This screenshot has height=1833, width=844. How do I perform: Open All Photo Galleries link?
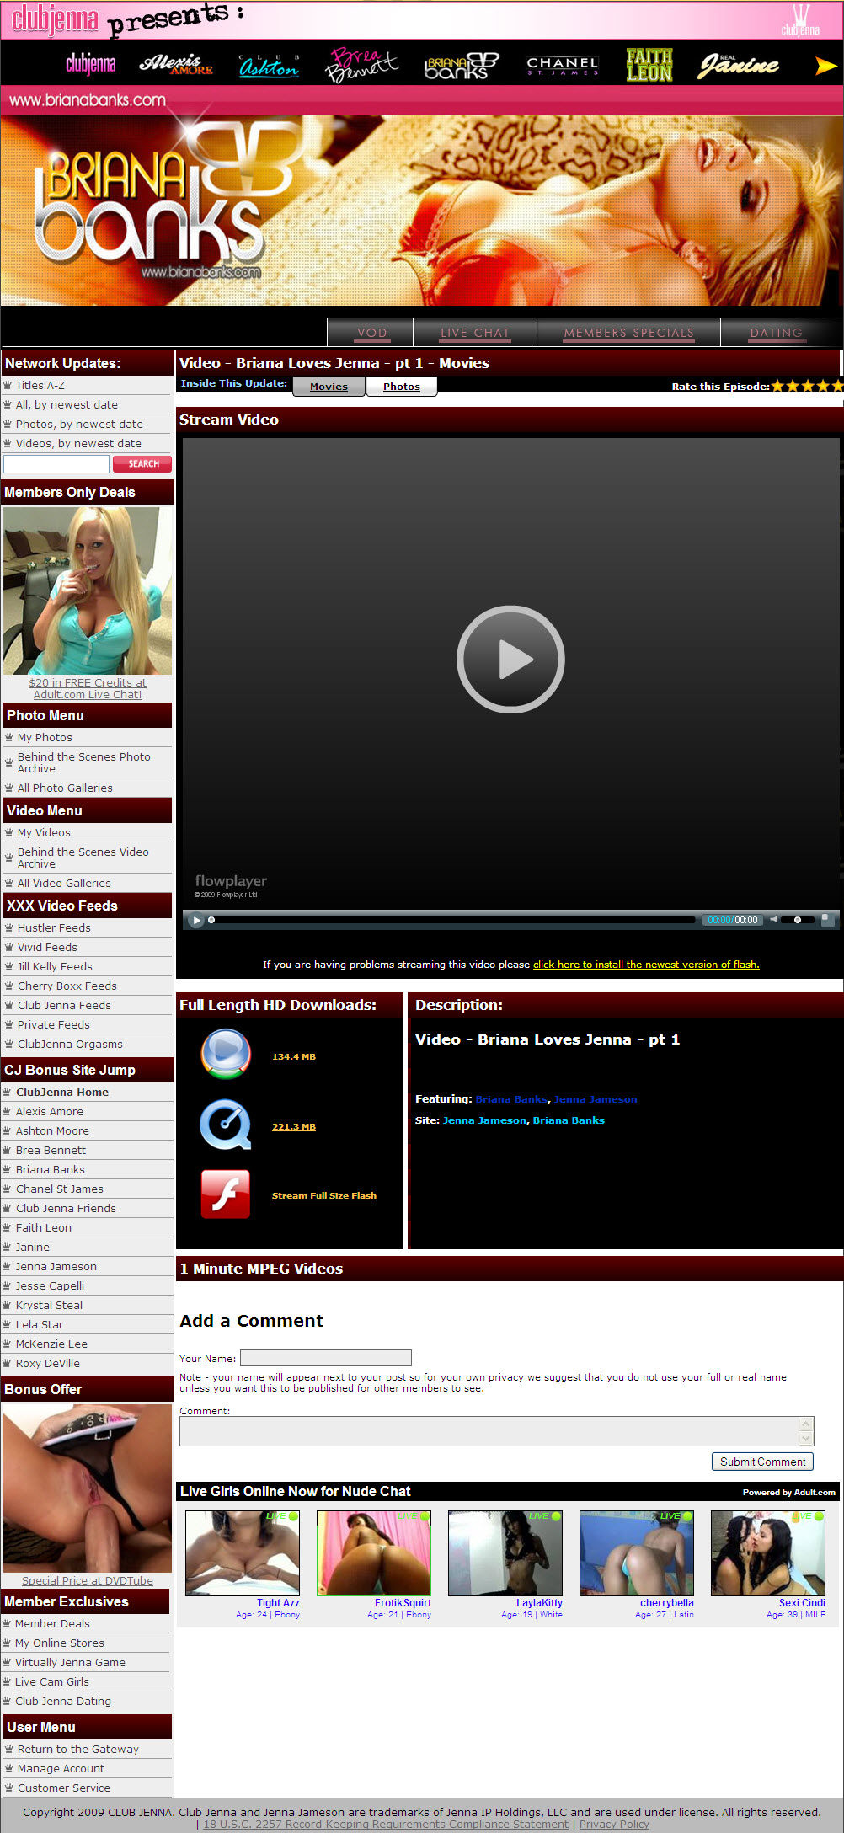tap(65, 788)
